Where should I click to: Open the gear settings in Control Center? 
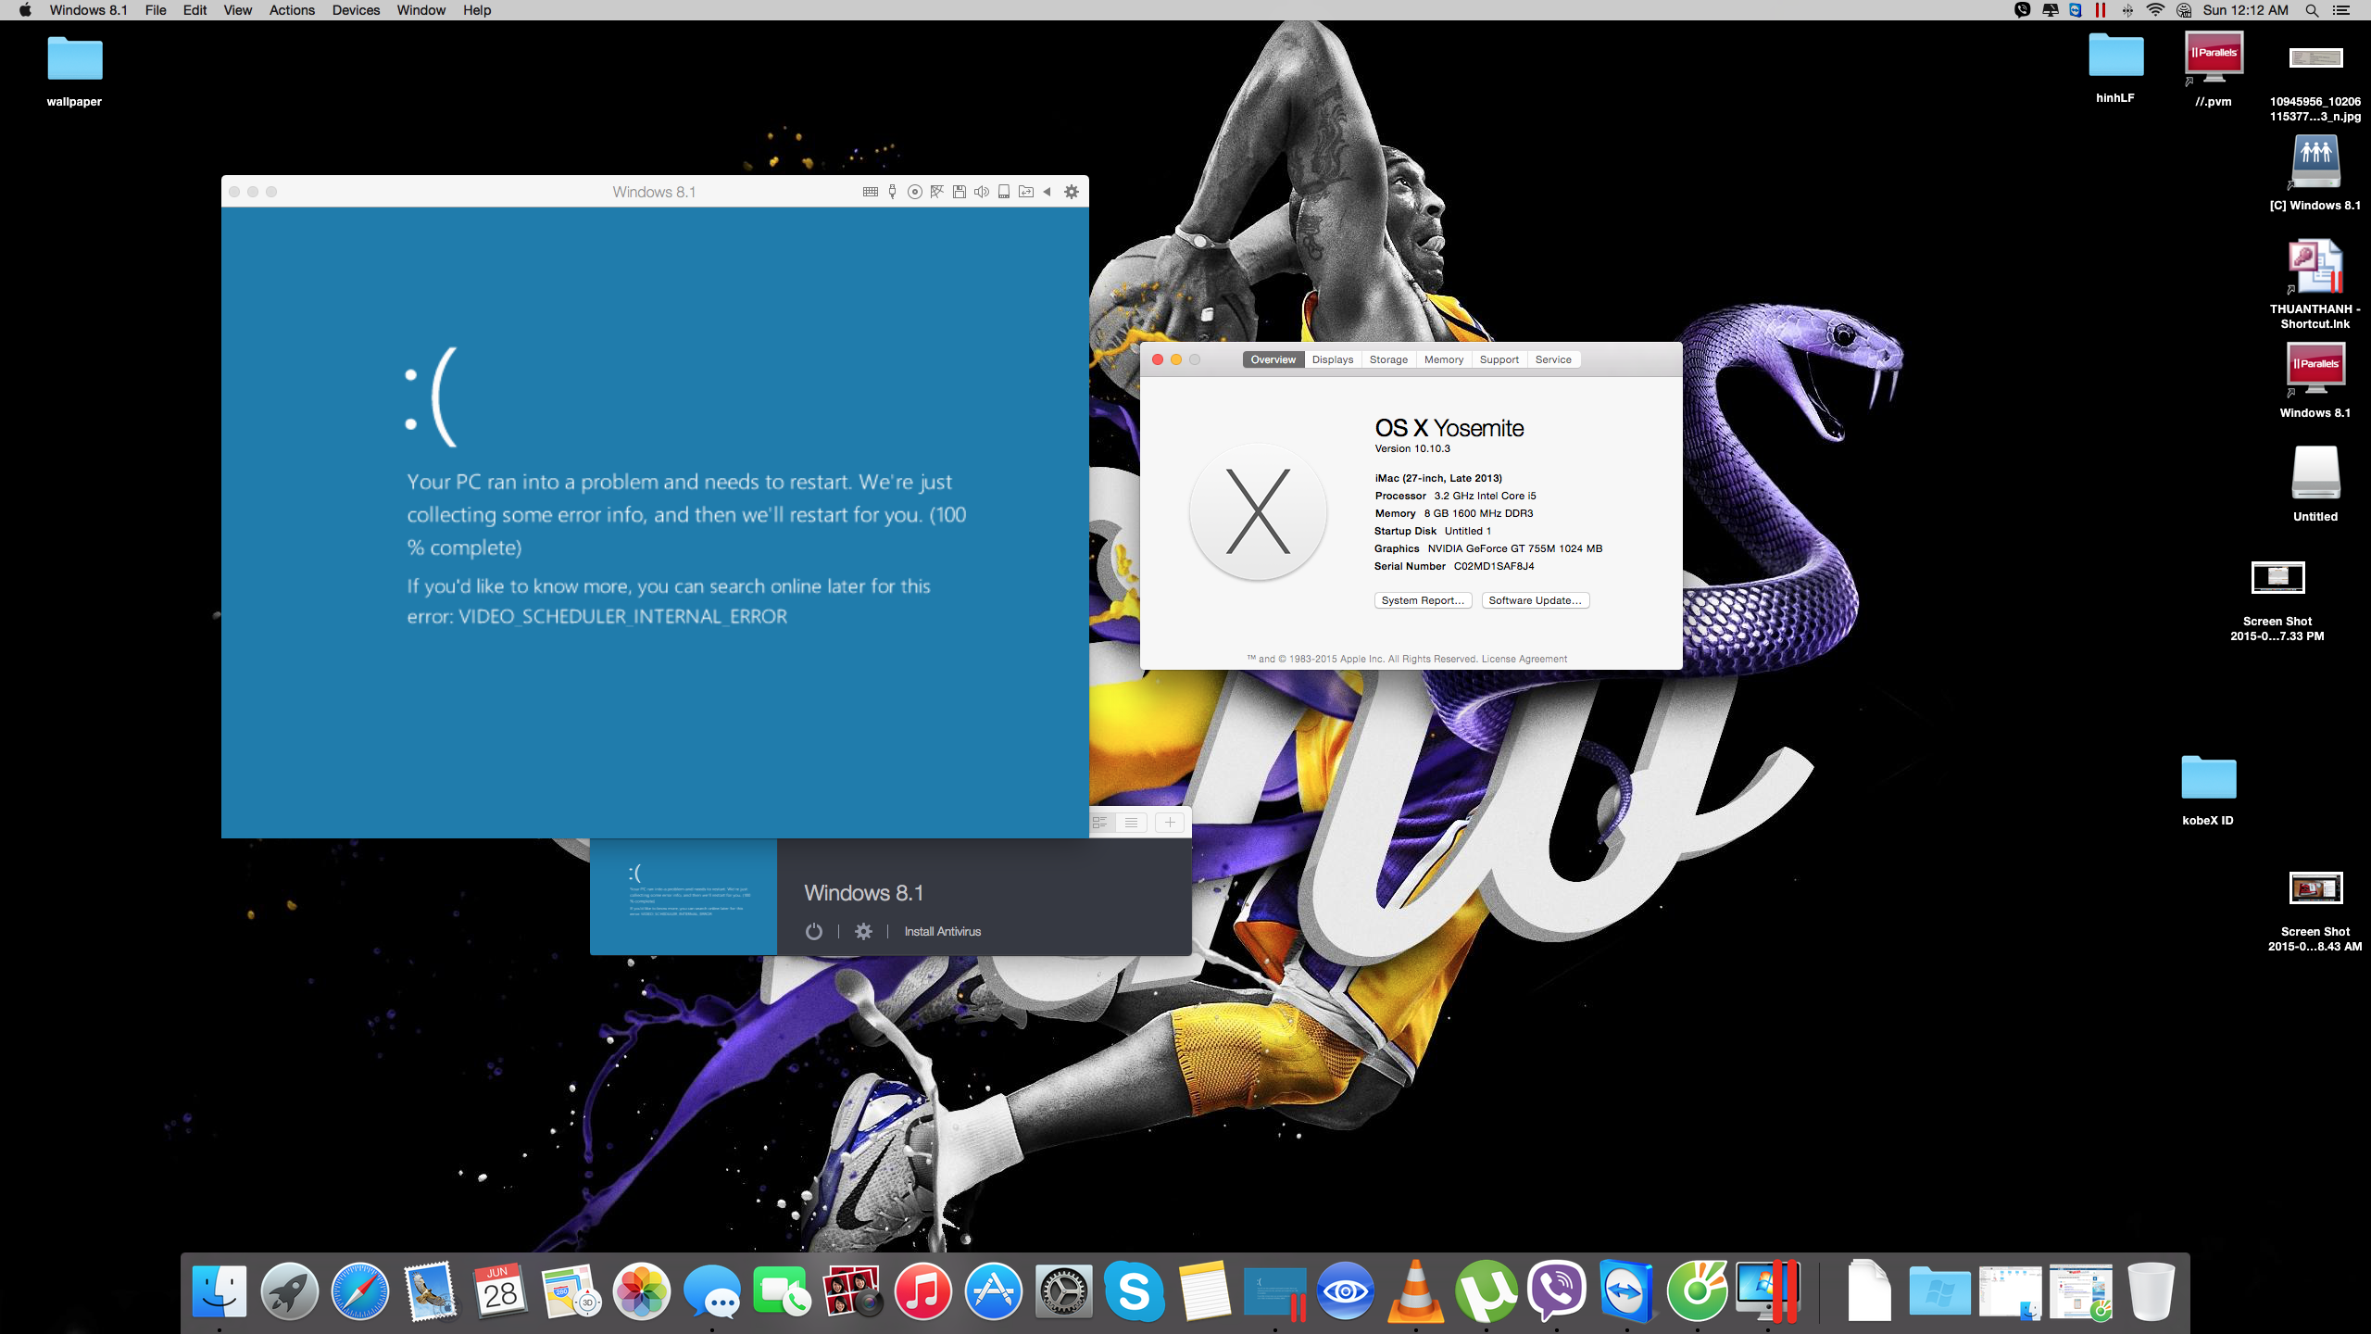[863, 931]
